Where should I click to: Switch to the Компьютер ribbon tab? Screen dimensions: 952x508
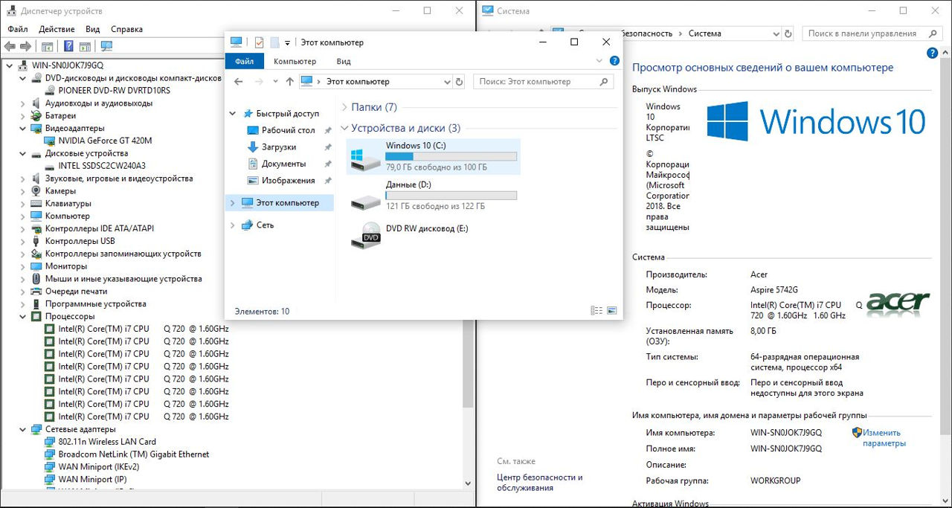295,61
